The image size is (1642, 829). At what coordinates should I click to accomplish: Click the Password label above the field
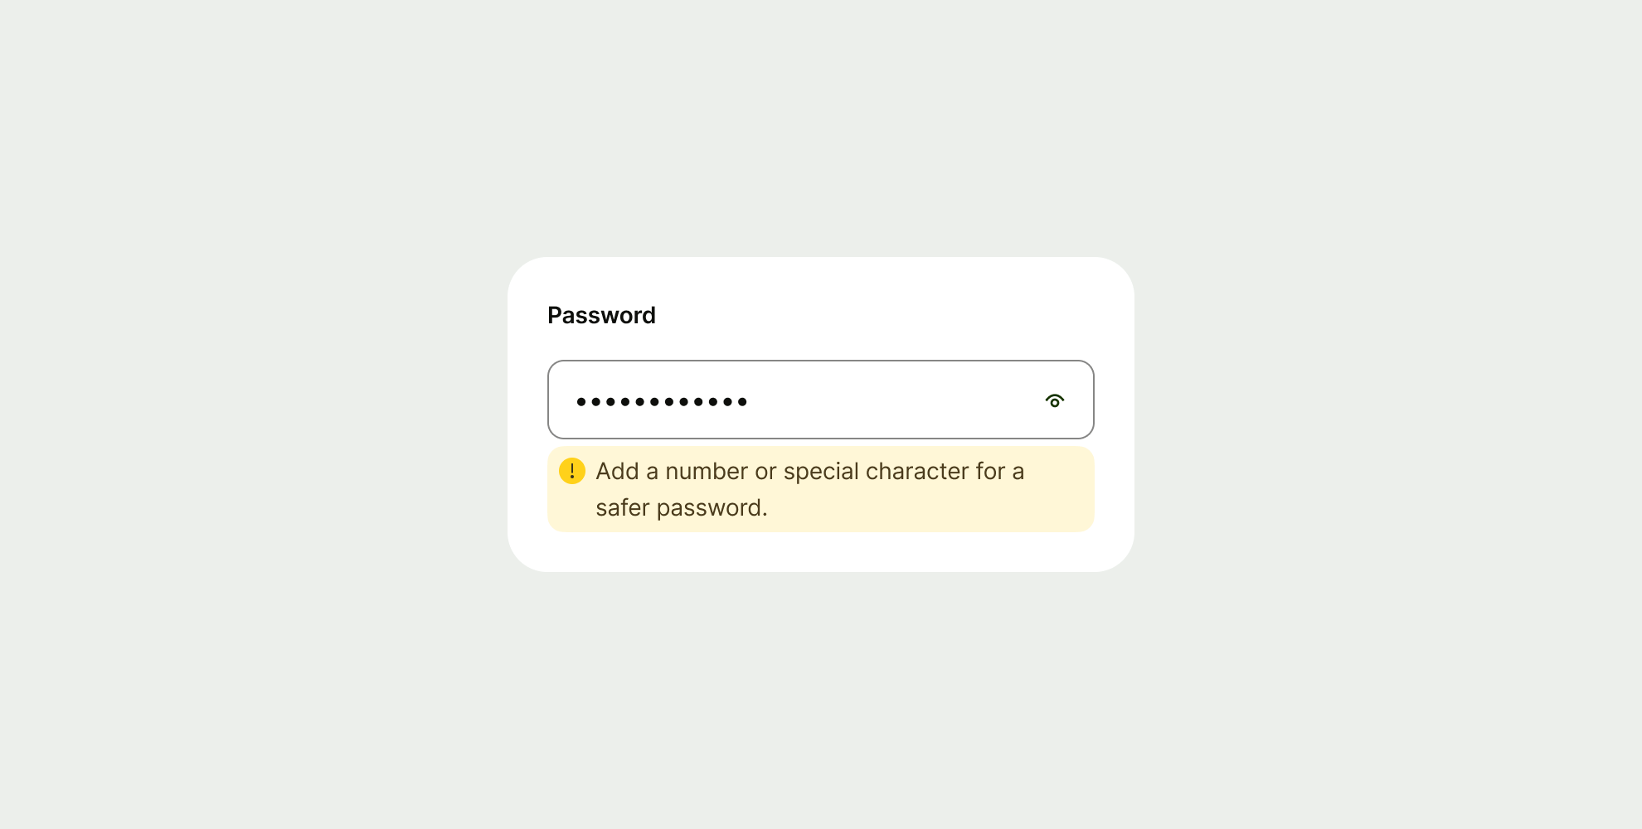tap(601, 315)
